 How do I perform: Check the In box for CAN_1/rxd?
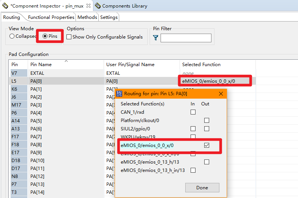coord(193,112)
